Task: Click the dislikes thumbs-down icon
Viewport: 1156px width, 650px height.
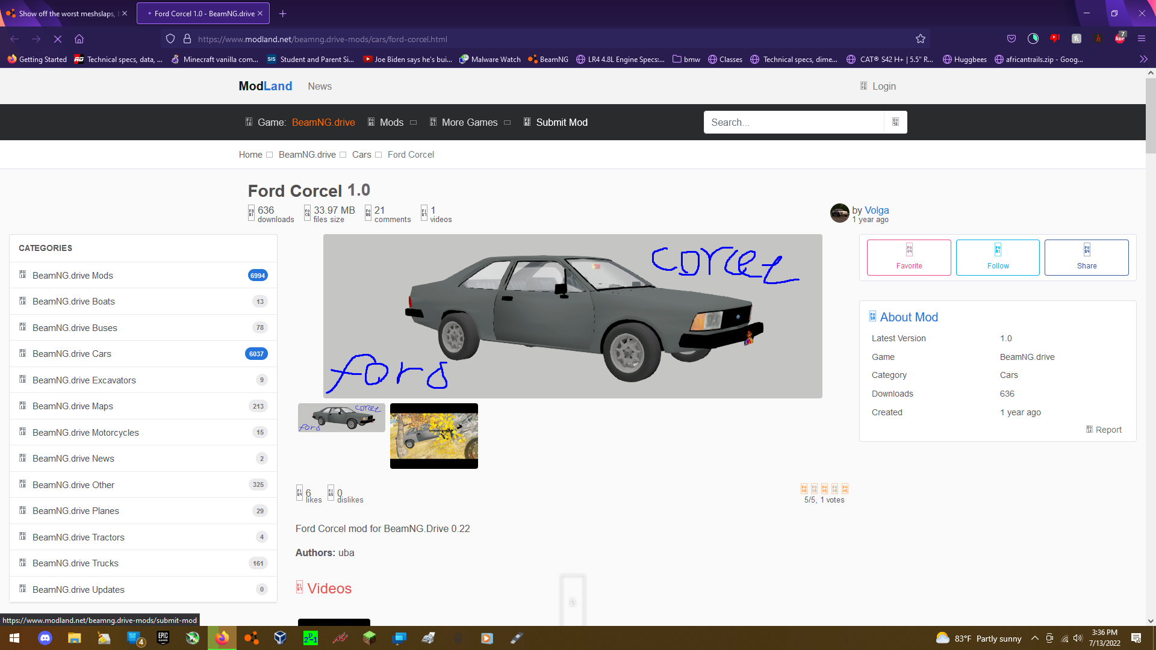Action: click(x=331, y=493)
